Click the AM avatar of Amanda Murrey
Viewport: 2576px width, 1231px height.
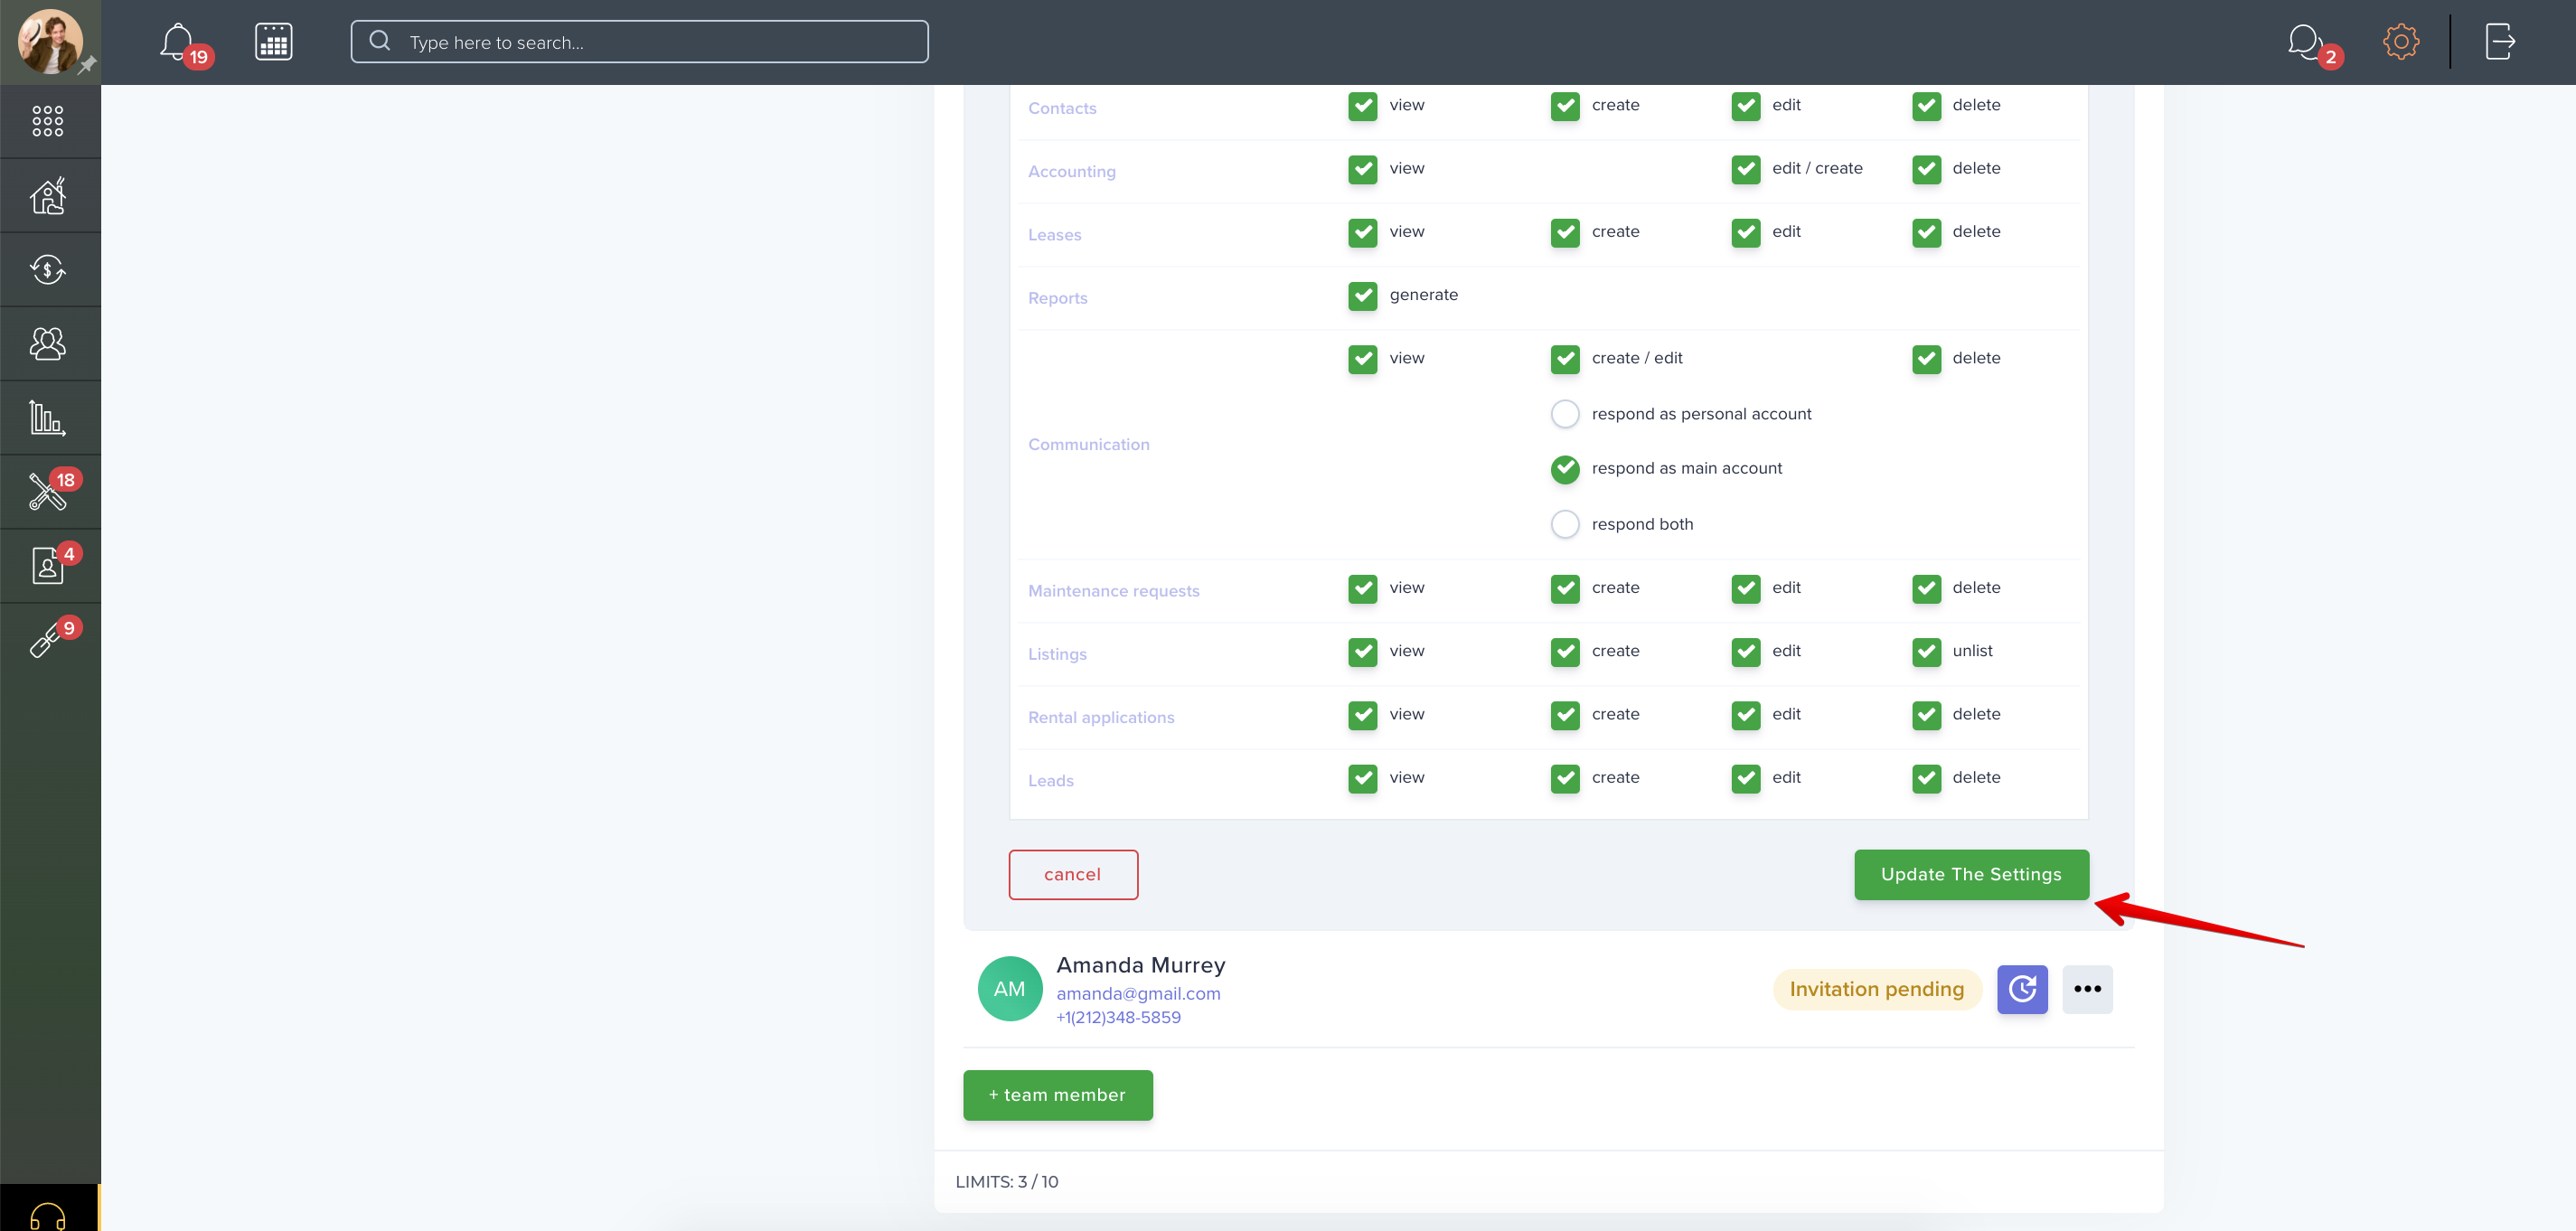[1009, 989]
